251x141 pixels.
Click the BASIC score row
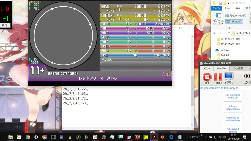click(x=135, y=8)
